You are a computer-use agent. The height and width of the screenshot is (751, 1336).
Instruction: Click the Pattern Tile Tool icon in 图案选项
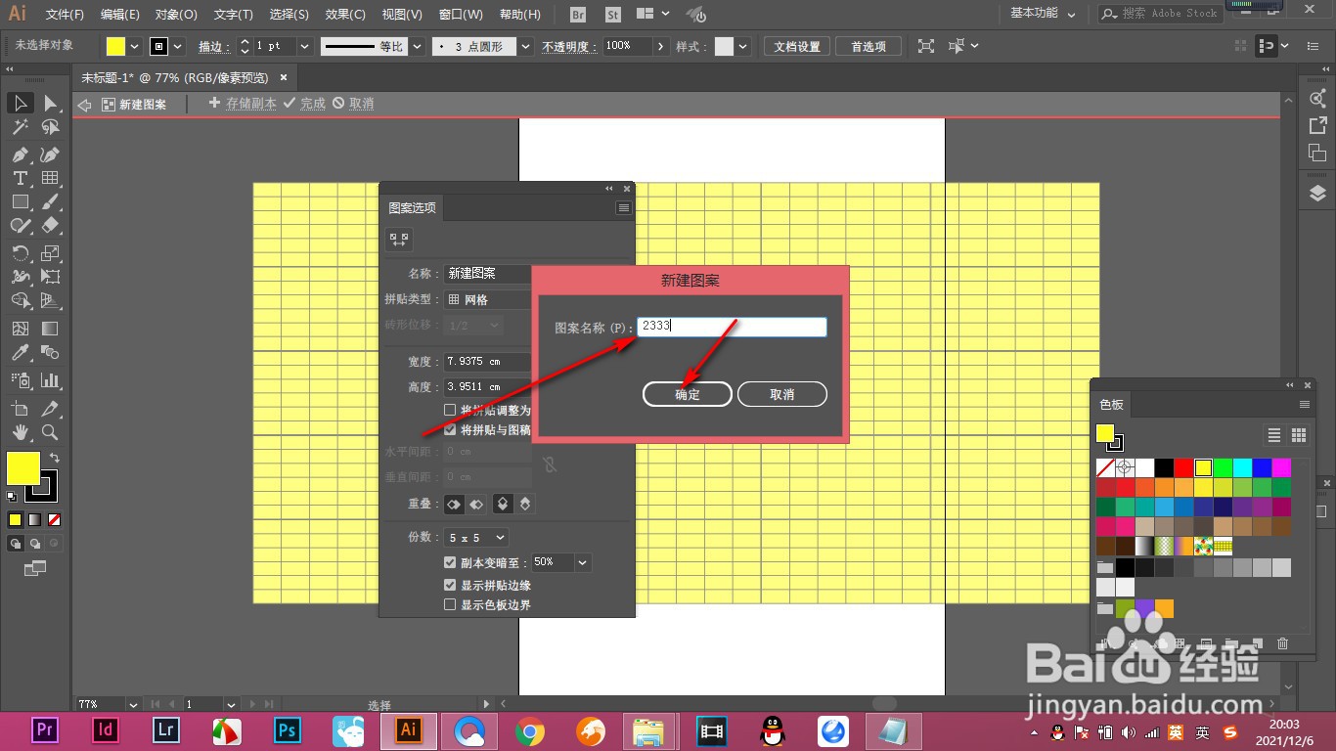(399, 239)
